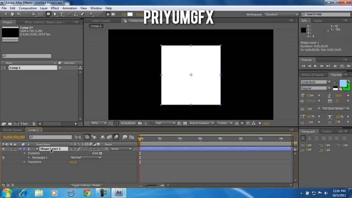Select the Zoom magnifier tool
This screenshot has height=198, width=352.
19,14
